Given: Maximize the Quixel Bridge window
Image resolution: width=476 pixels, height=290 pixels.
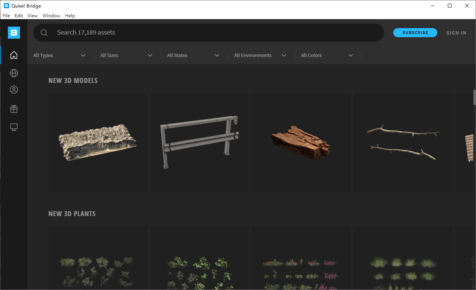Looking at the screenshot, I should (x=450, y=6).
